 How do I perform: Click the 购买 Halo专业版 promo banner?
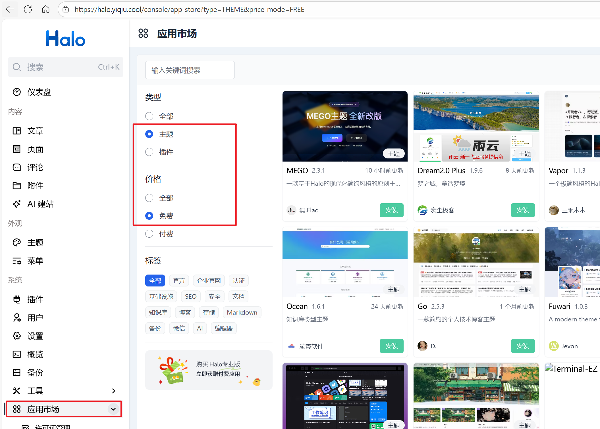pyautogui.click(x=209, y=370)
